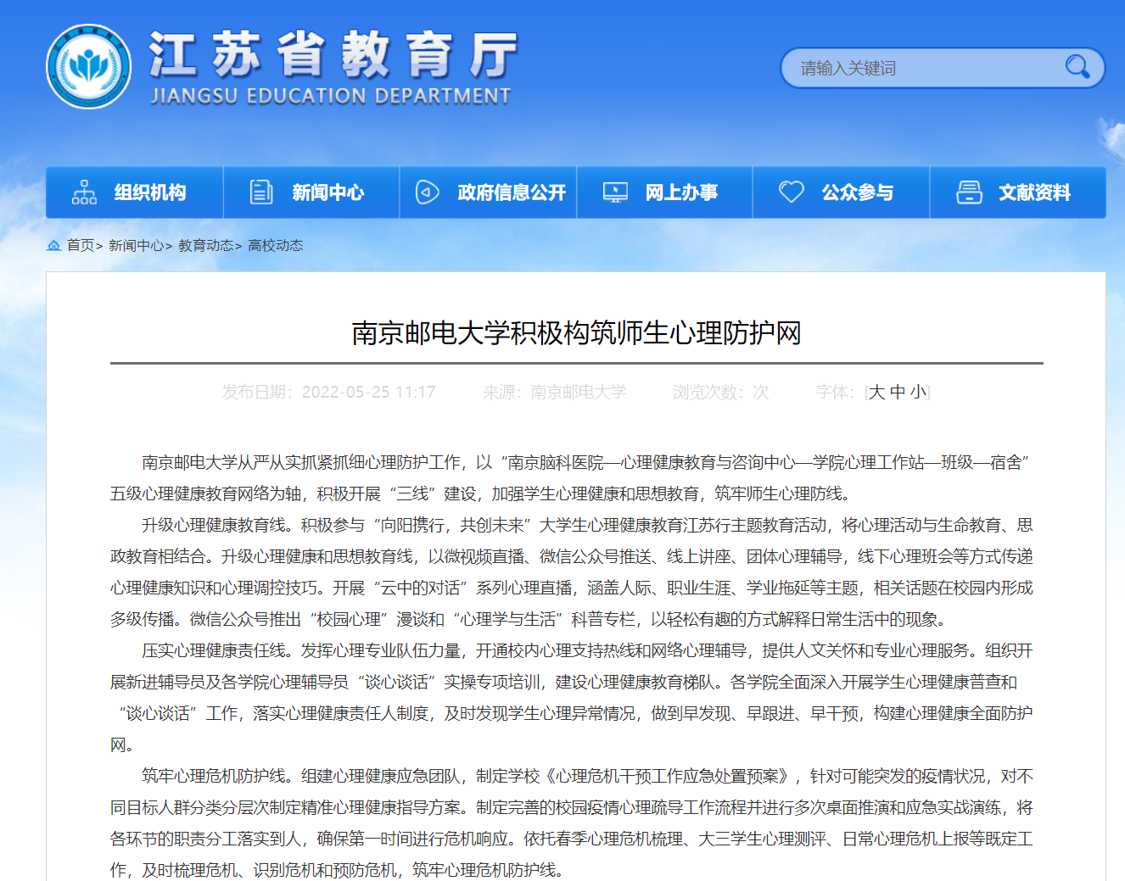The height and width of the screenshot is (881, 1125).
Task: Click the breadcrumb home icon
Action: (53, 245)
